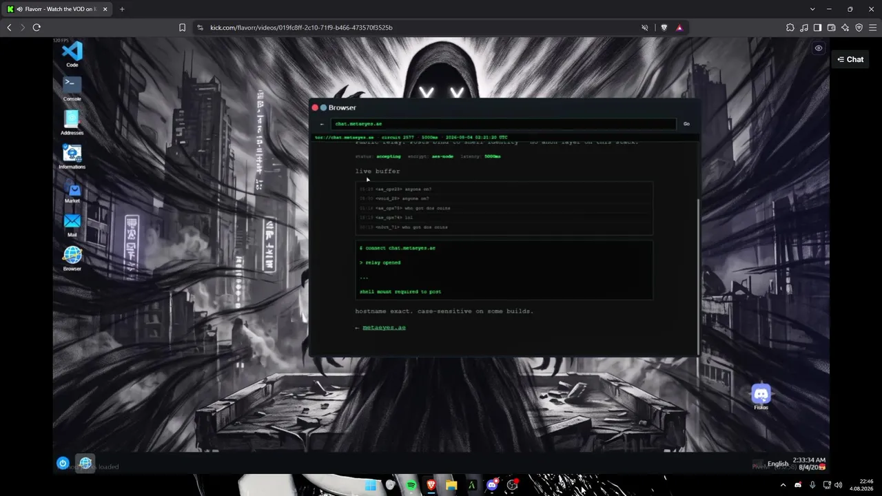This screenshot has height=496, width=882.
Task: Open the Brave Shields icon
Action: tap(664, 28)
